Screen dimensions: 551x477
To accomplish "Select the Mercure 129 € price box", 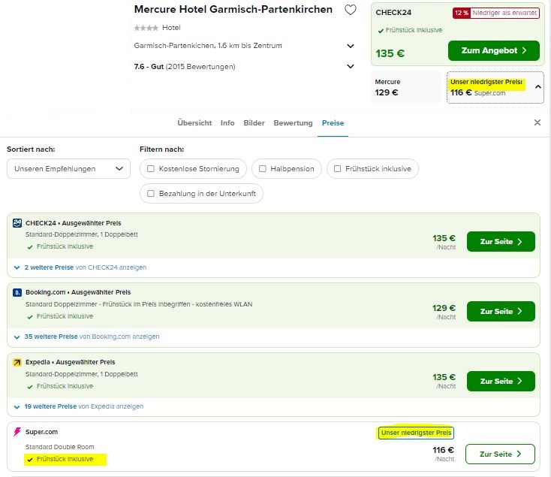I will 406,88.
